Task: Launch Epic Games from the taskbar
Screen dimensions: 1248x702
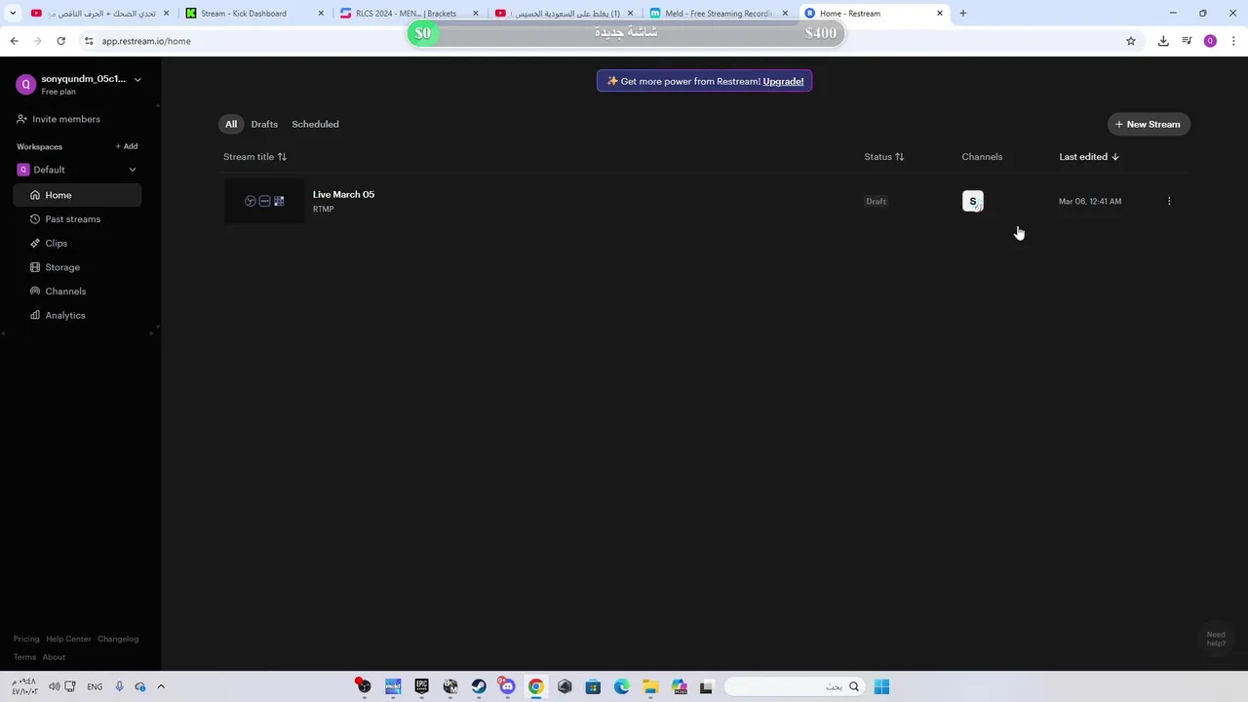Action: pyautogui.click(x=421, y=686)
